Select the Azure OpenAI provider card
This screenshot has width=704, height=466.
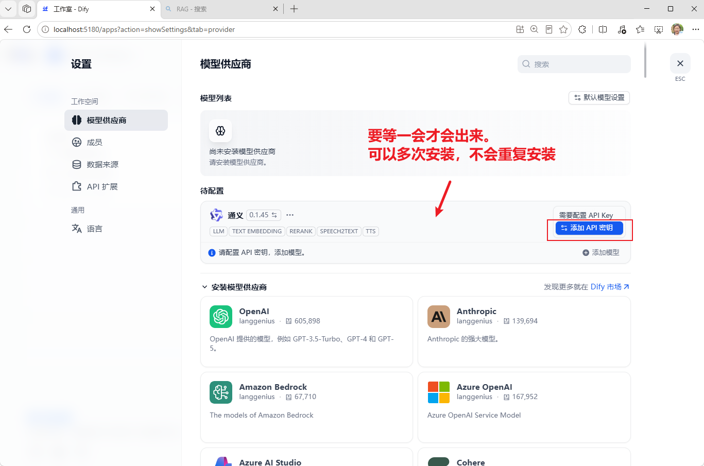[524, 407]
